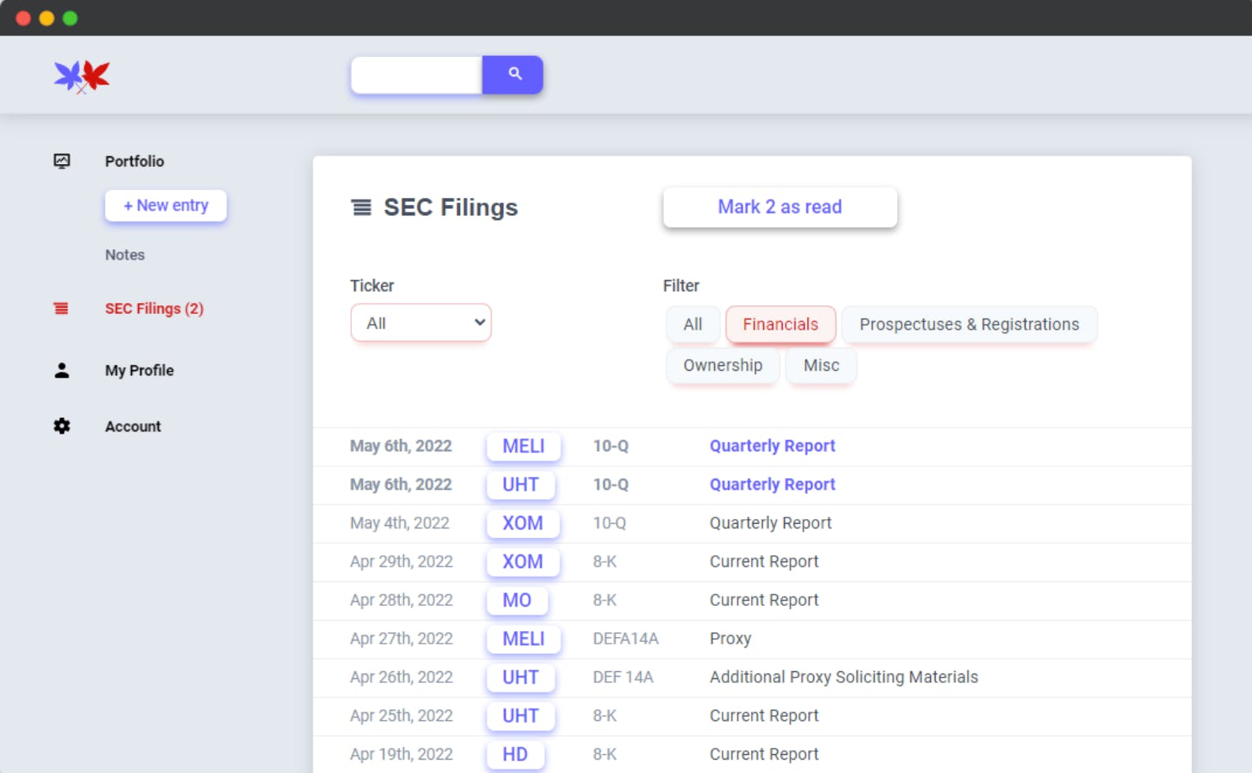1252x773 pixels.
Task: Open Notes in the sidebar
Action: tap(125, 255)
